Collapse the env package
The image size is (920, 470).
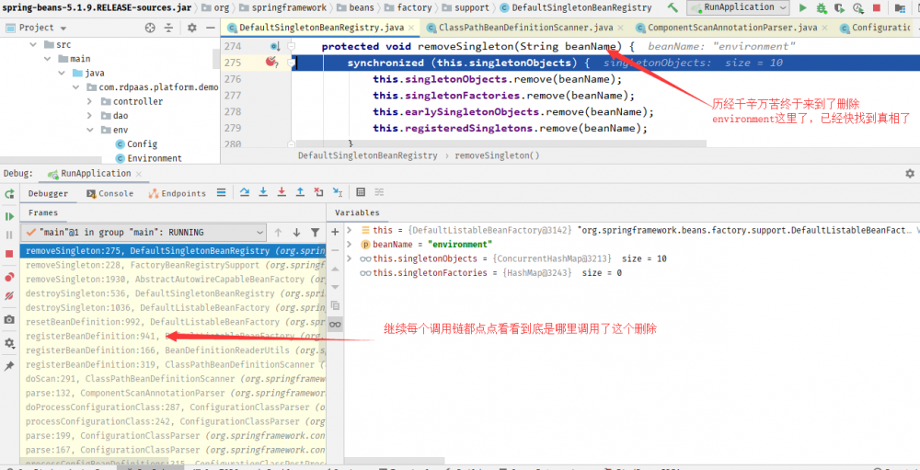[90, 130]
